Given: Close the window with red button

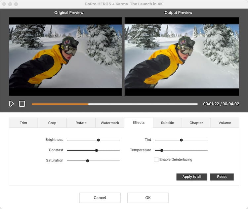Looking at the screenshot, I should tap(4, 4).
